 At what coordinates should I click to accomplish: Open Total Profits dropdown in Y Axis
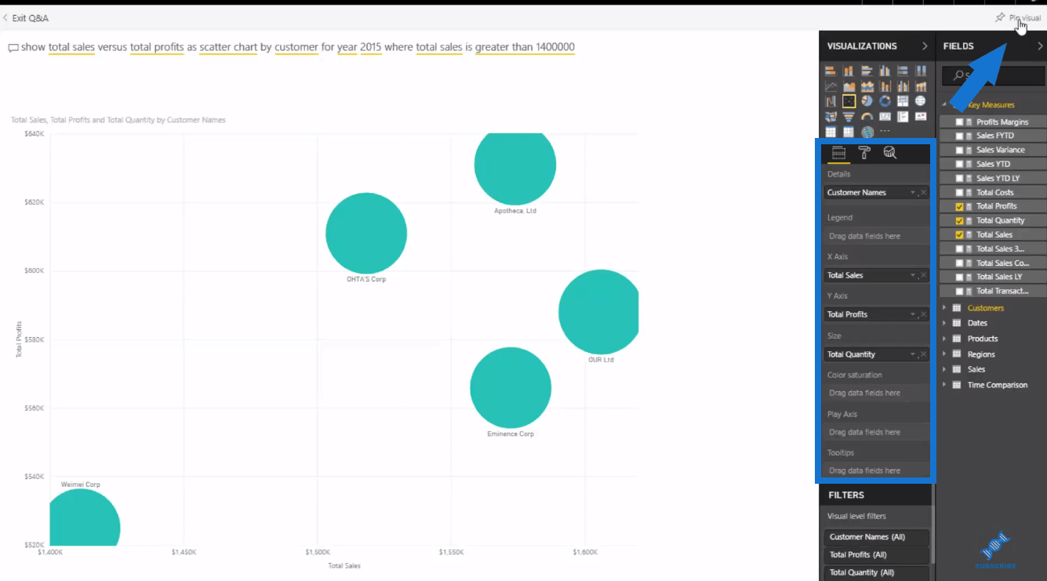tap(913, 314)
